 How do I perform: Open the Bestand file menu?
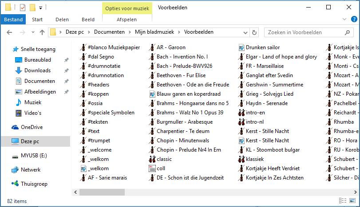(13, 20)
